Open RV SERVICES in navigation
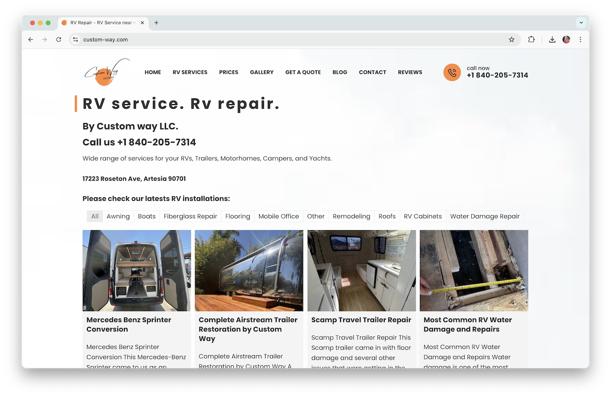The image size is (611, 397). (190, 72)
